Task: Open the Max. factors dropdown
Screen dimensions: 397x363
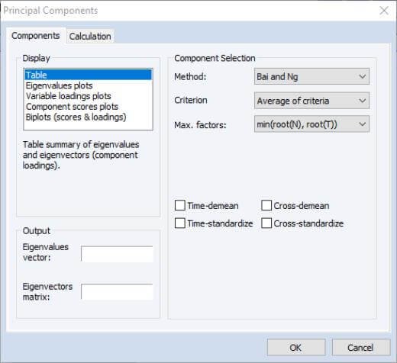Action: [x=311, y=124]
